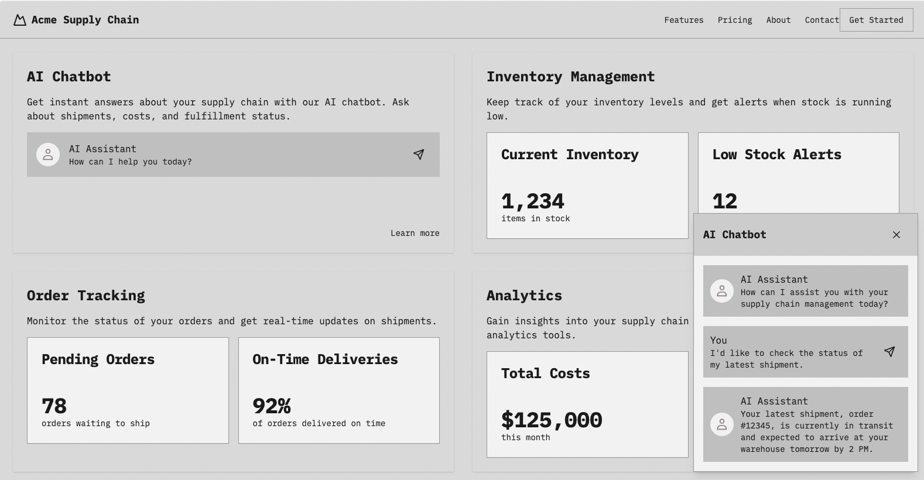Click the Acme Supply Chain brand name
Image resolution: width=924 pixels, height=480 pixels.
(x=85, y=20)
